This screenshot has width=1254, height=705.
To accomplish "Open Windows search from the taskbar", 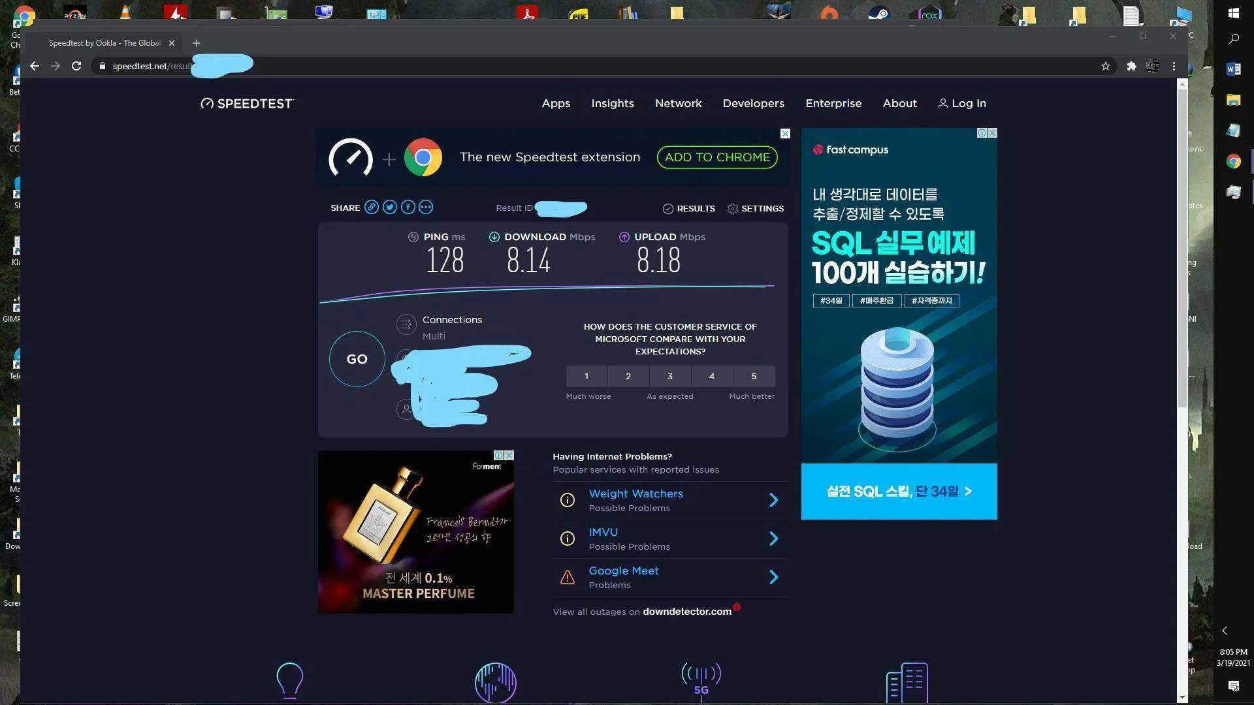I will point(1234,39).
